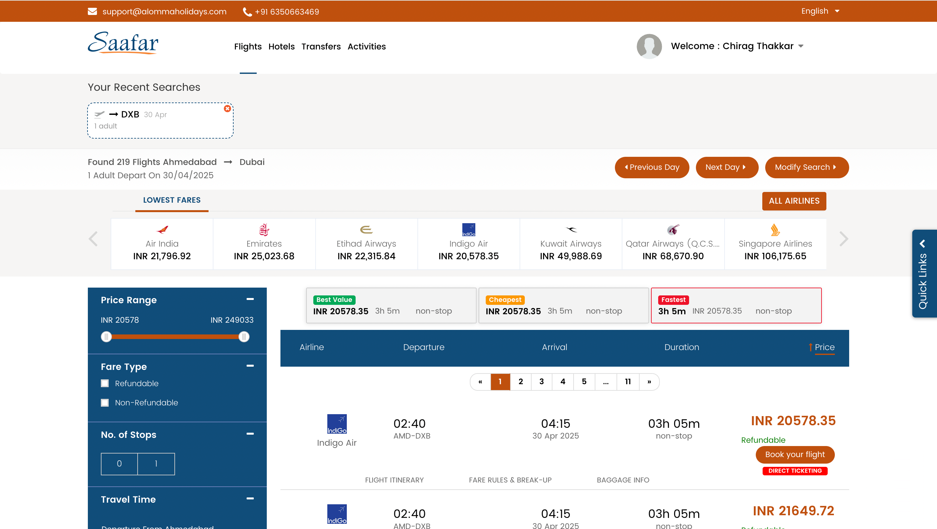
Task: Select Kuwait Airways logo
Action: click(571, 230)
